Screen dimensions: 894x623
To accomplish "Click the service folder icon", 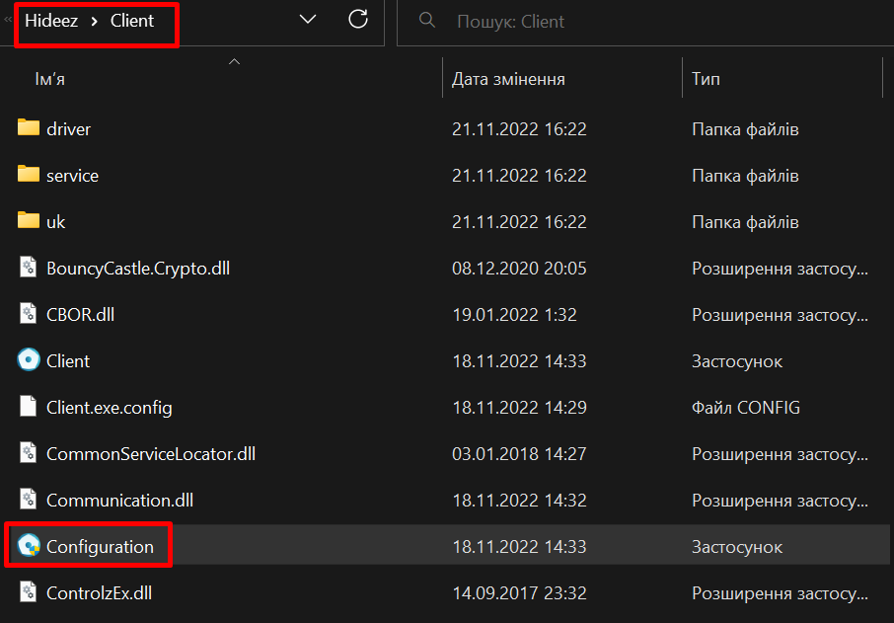I will (x=26, y=175).
